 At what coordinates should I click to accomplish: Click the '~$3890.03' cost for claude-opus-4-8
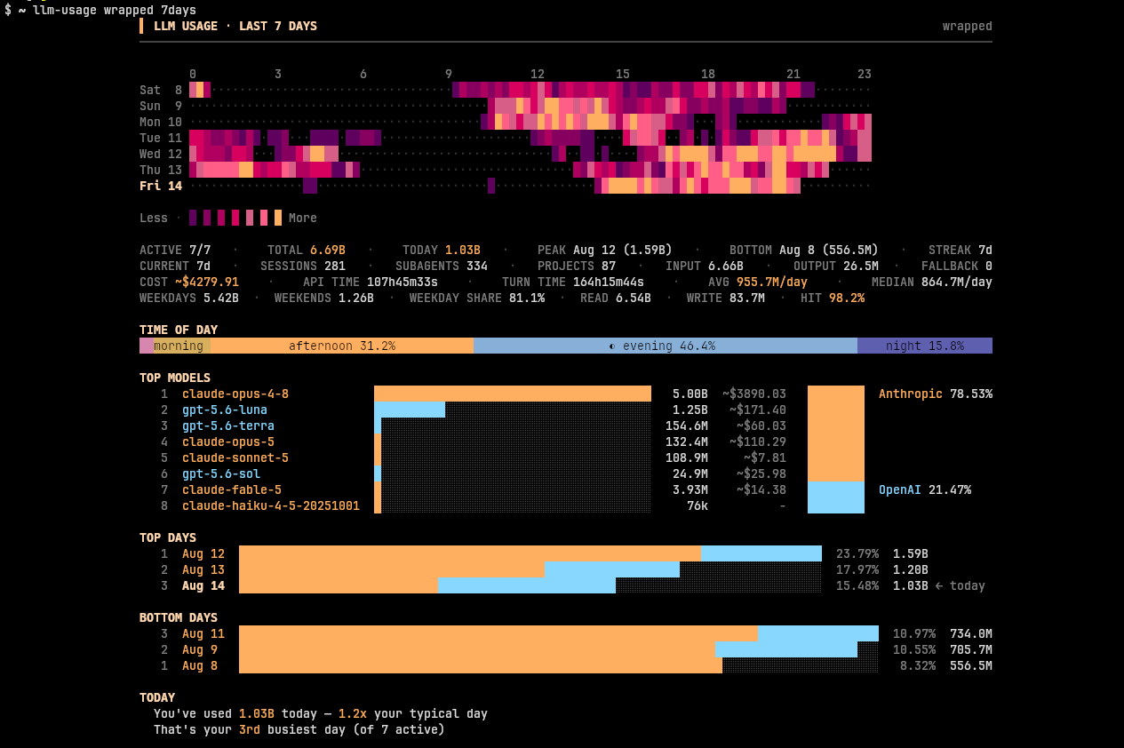pyautogui.click(x=754, y=394)
